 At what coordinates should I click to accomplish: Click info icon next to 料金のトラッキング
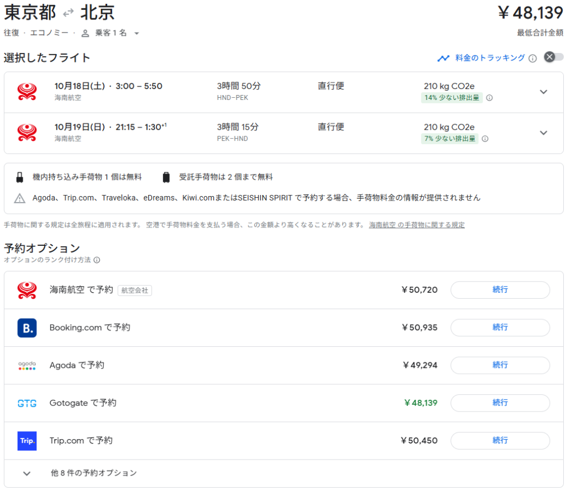click(x=532, y=58)
